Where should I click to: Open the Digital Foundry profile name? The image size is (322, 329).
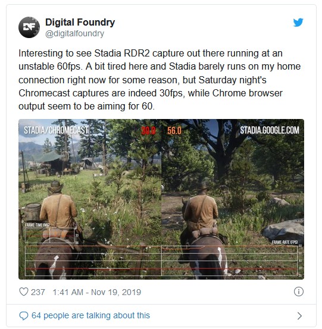click(80, 22)
